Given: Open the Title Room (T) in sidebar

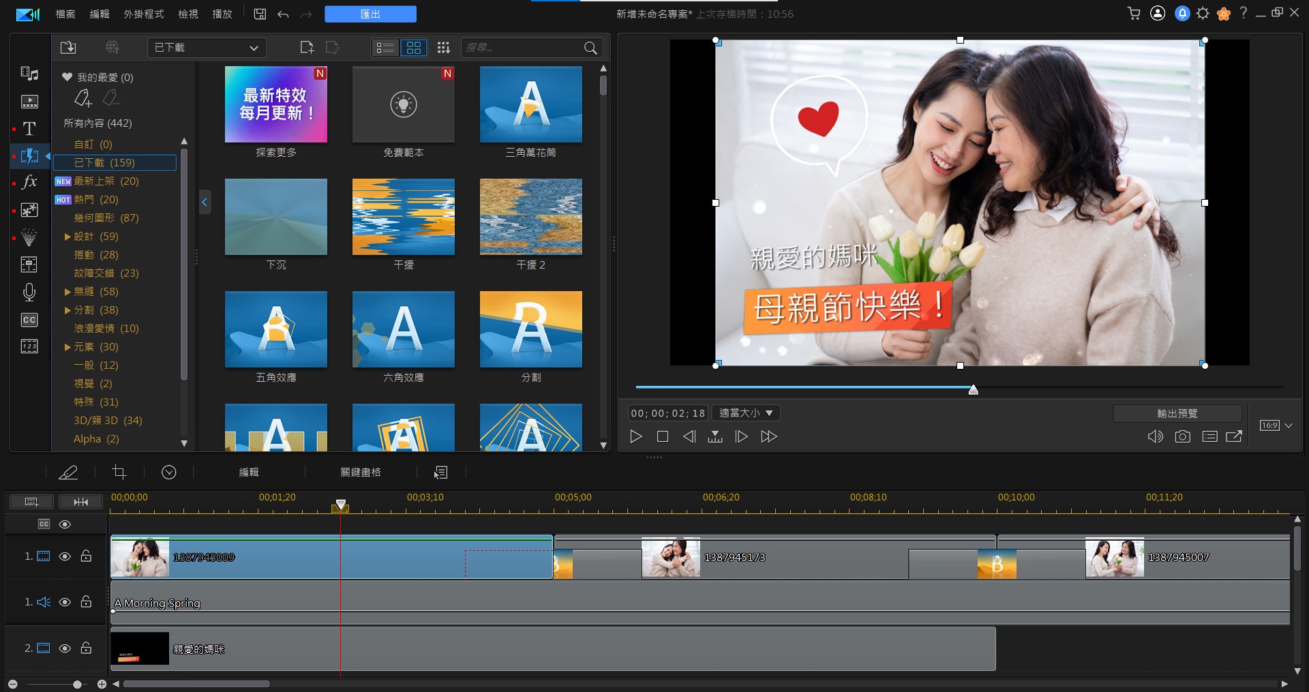Looking at the screenshot, I should pyautogui.click(x=29, y=129).
